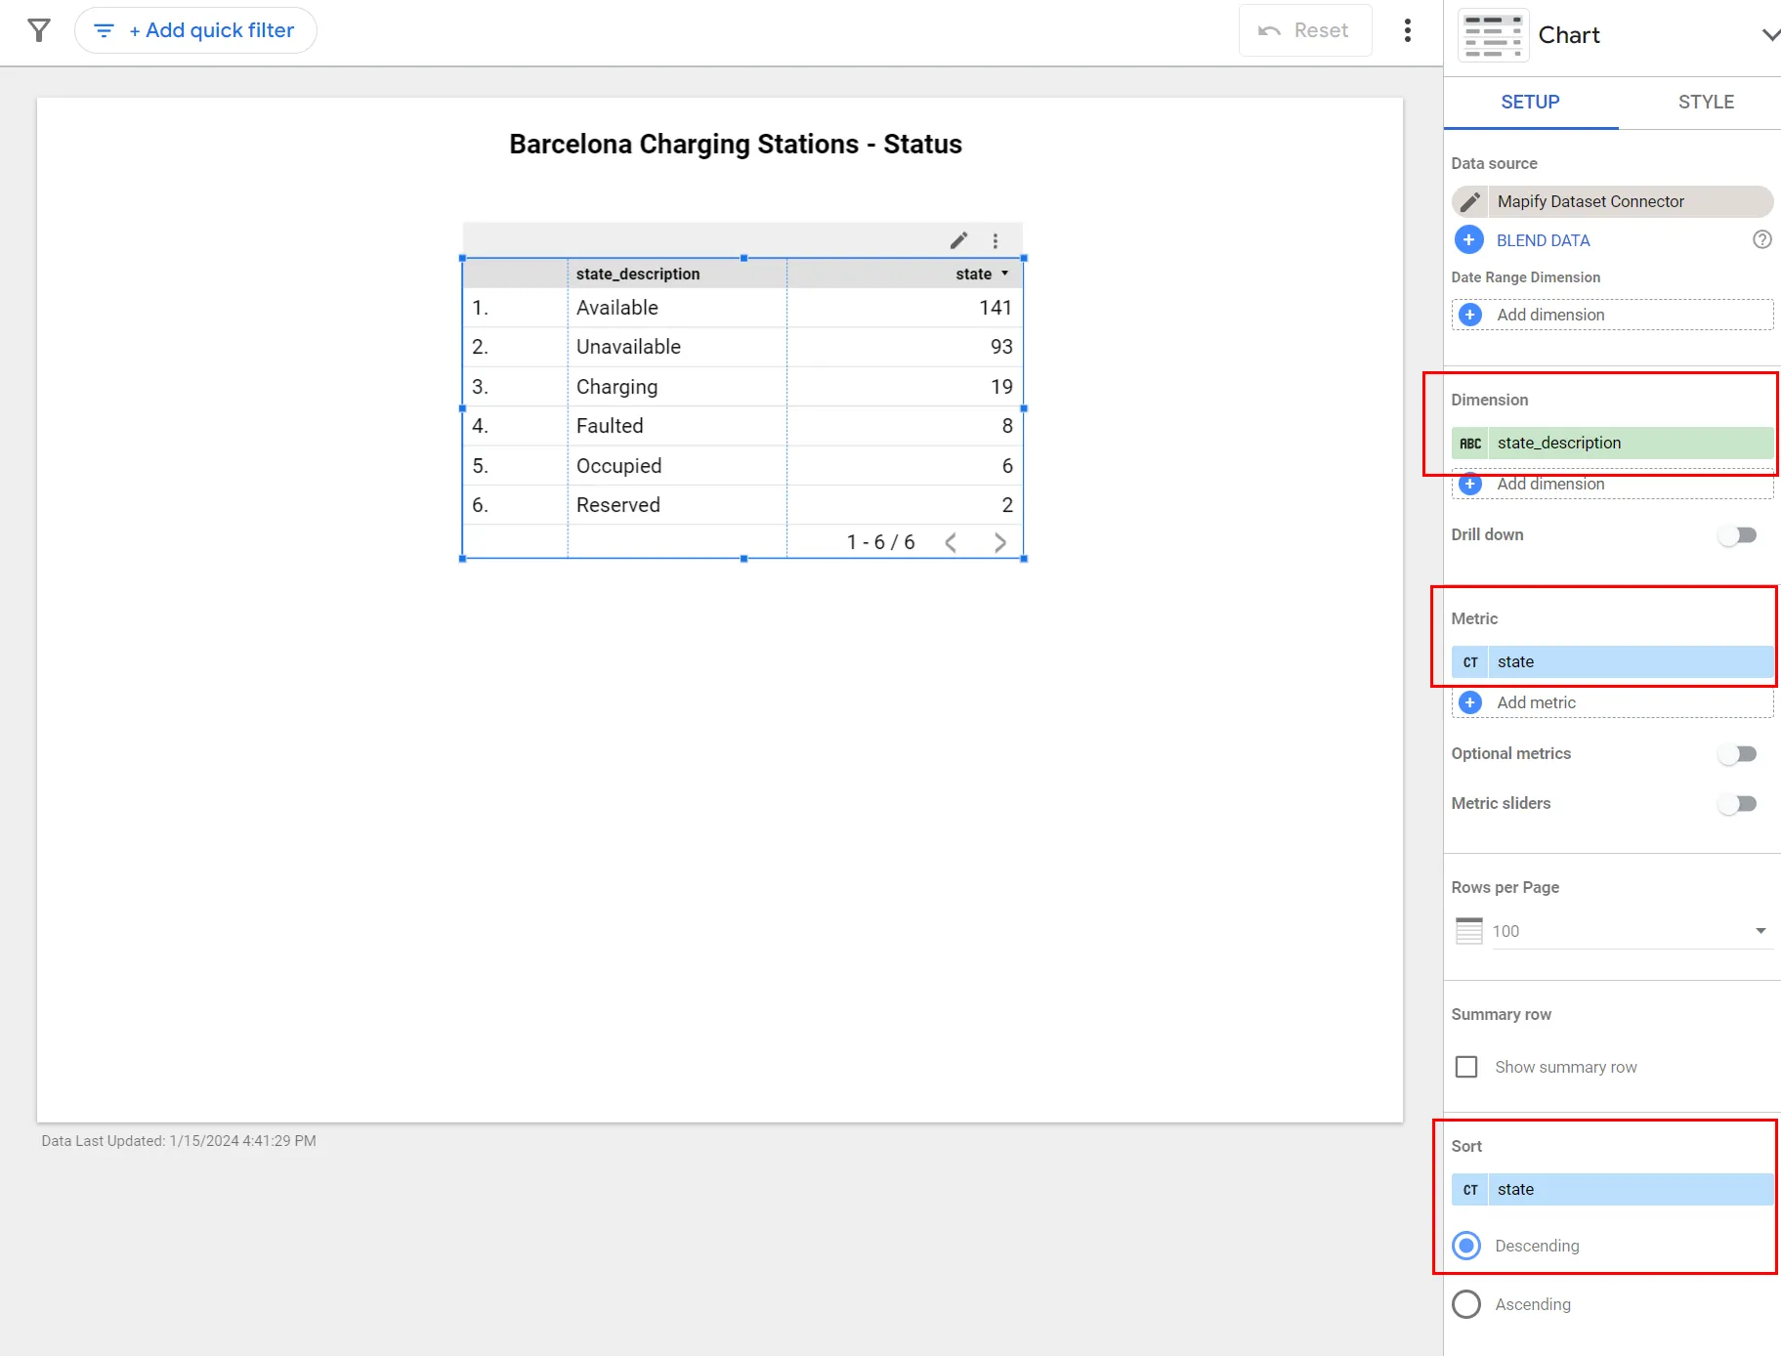This screenshot has height=1356, width=1781.
Task: Click the pencil edit icon above the table
Action: (959, 240)
